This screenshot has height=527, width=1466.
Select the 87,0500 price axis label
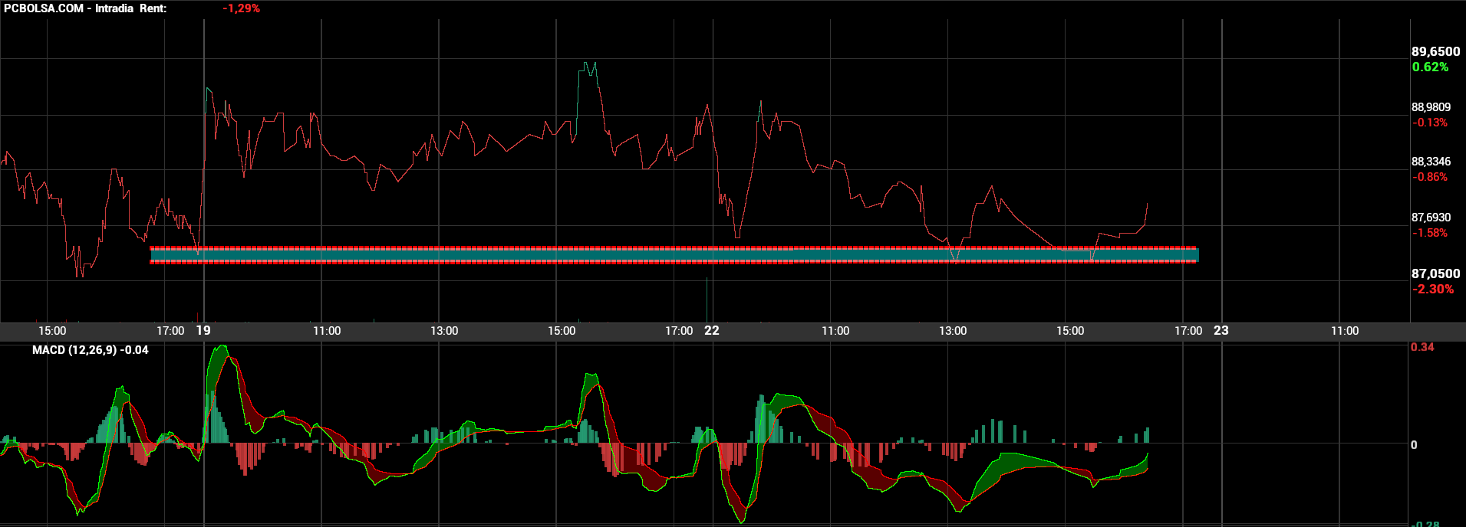click(1435, 273)
